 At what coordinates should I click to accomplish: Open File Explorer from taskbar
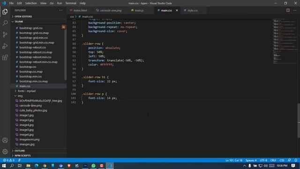click(x=28, y=166)
